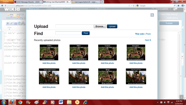Select the Basket stealing bears thumbnail

click(49, 76)
